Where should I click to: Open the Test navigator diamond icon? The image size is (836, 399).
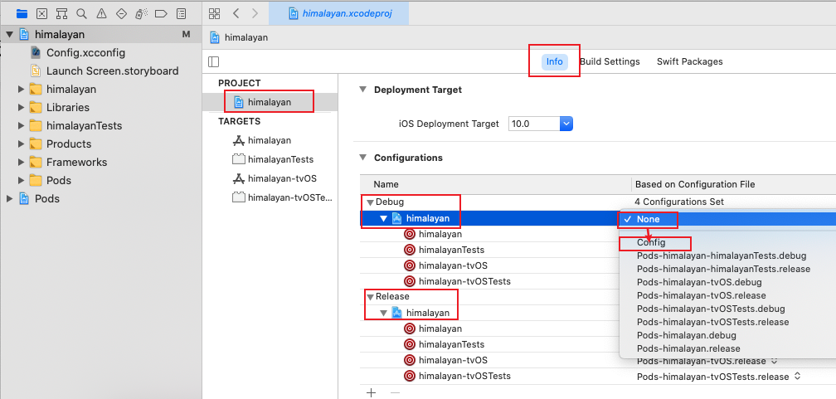click(122, 13)
